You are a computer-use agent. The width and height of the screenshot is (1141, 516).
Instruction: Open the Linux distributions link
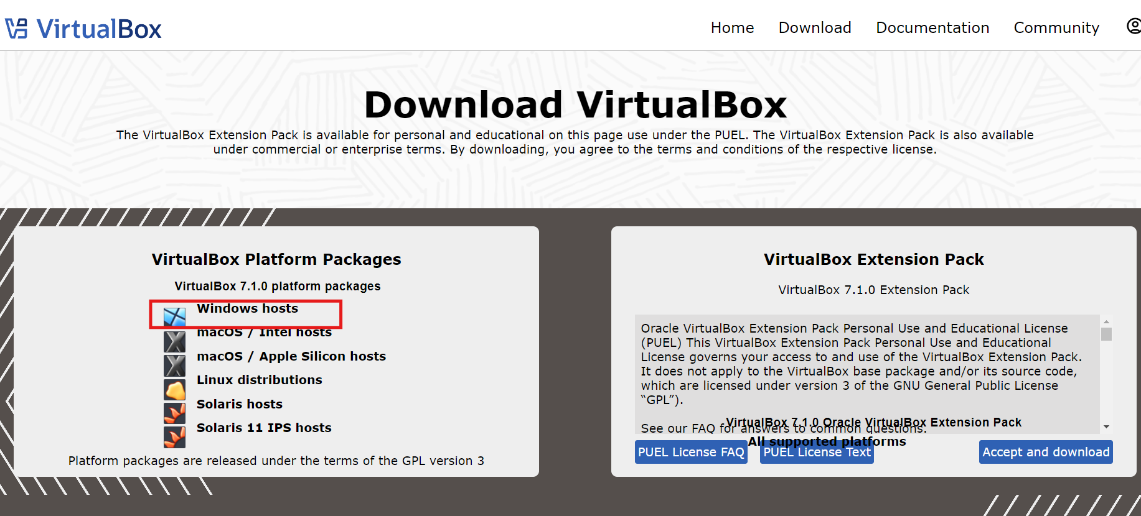[259, 380]
